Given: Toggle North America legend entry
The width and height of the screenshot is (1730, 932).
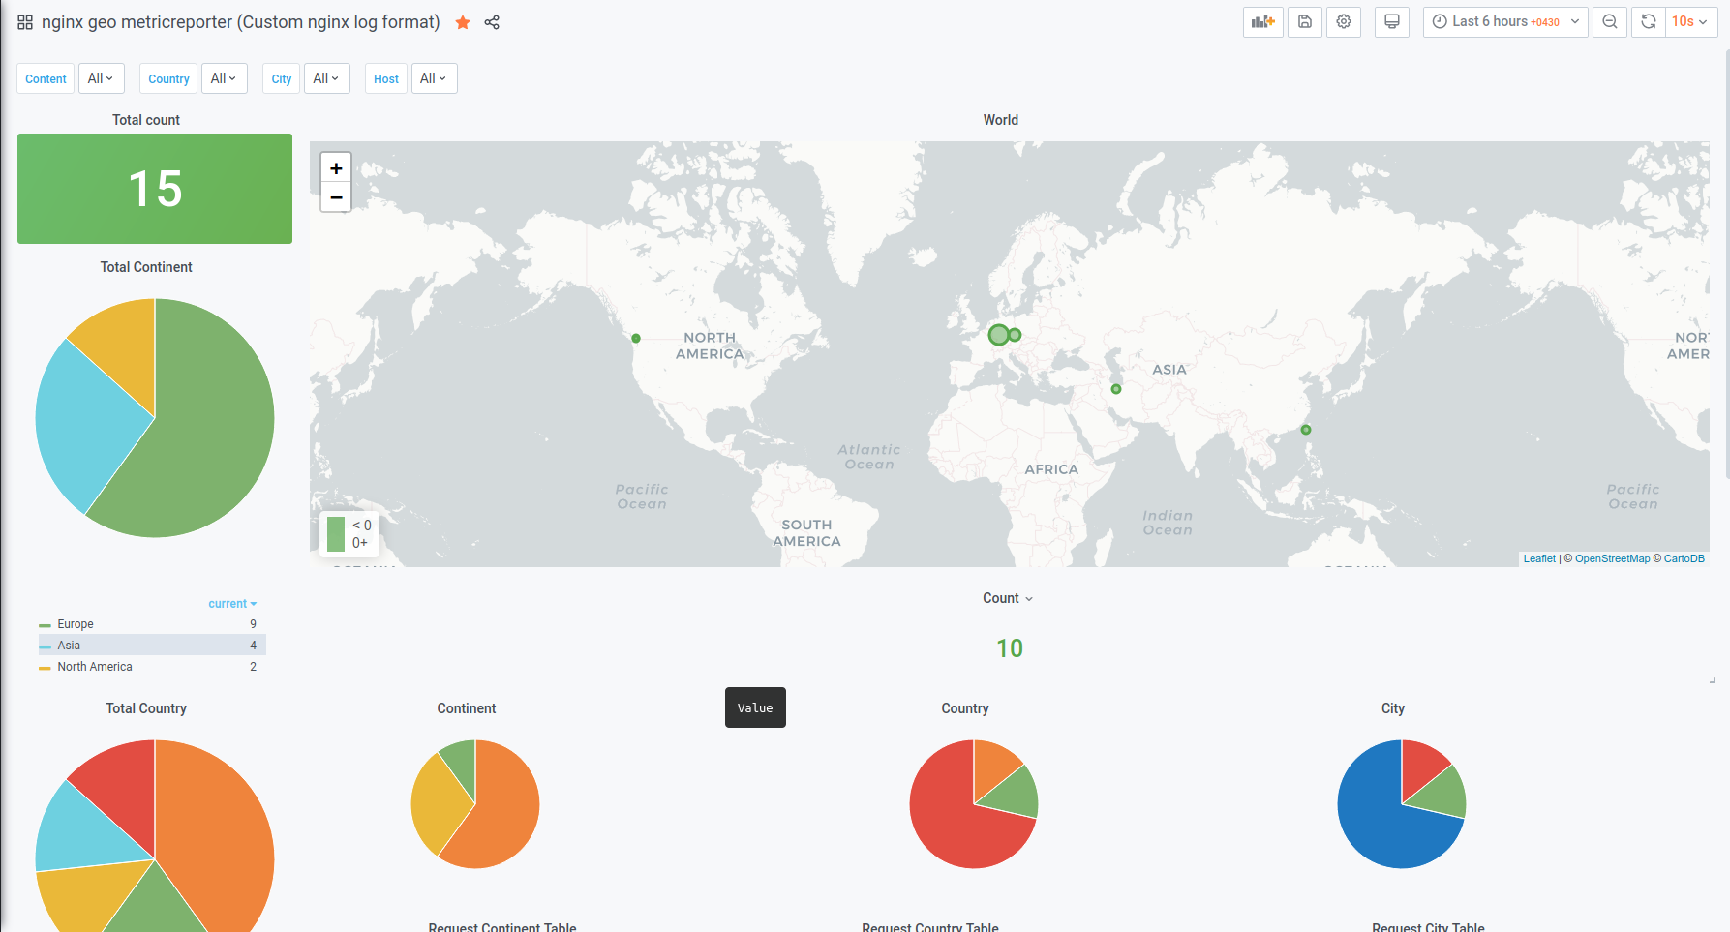Looking at the screenshot, I should (x=95, y=667).
